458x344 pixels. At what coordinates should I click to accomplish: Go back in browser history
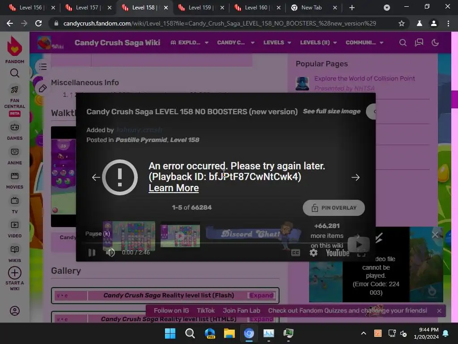tap(10, 23)
